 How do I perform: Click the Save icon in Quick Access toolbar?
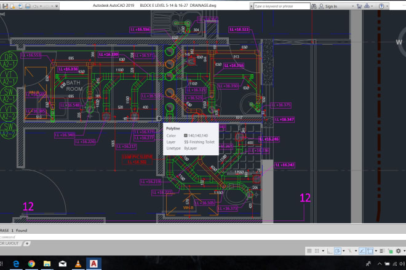(x=5, y=6)
